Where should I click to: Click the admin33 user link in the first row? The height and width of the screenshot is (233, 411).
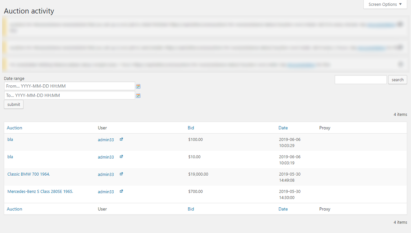pos(106,139)
